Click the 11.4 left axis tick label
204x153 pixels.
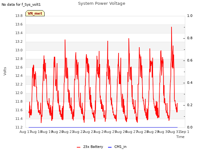point(19,119)
